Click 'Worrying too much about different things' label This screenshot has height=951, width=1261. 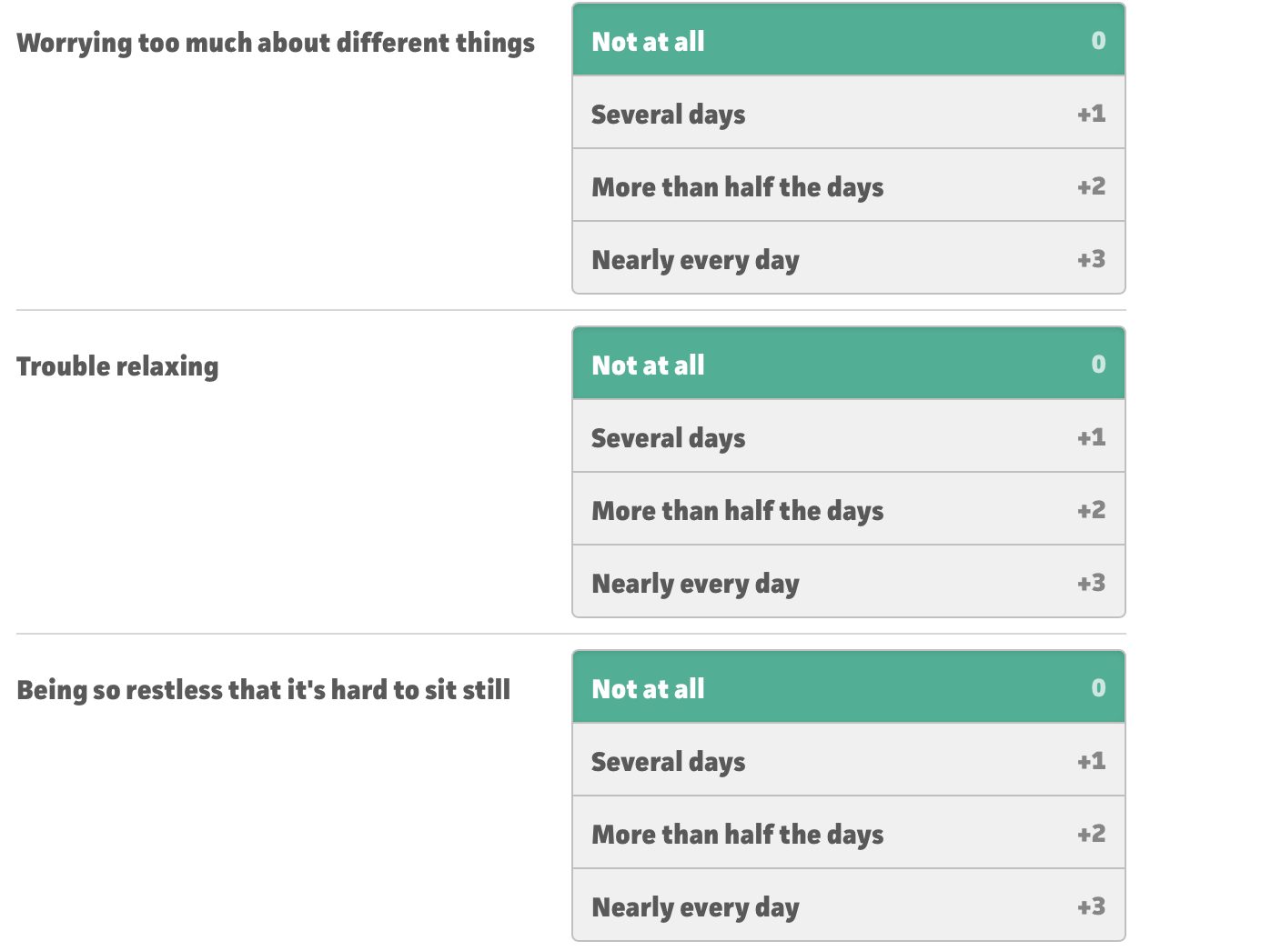click(276, 44)
